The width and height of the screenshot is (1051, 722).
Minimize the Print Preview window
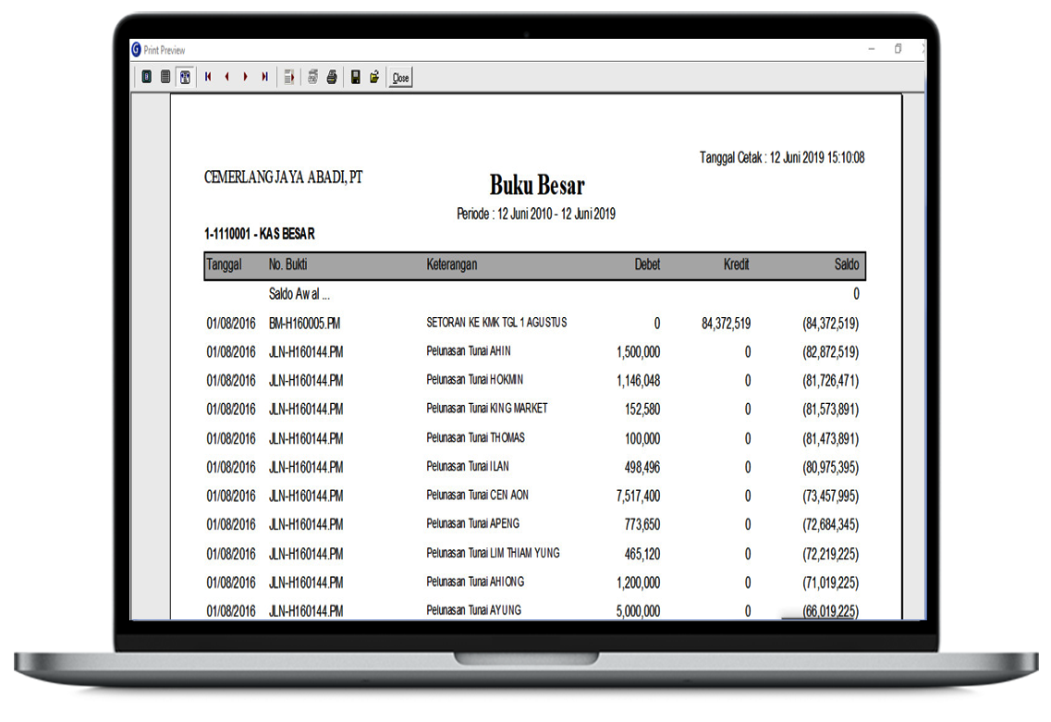coord(872,49)
